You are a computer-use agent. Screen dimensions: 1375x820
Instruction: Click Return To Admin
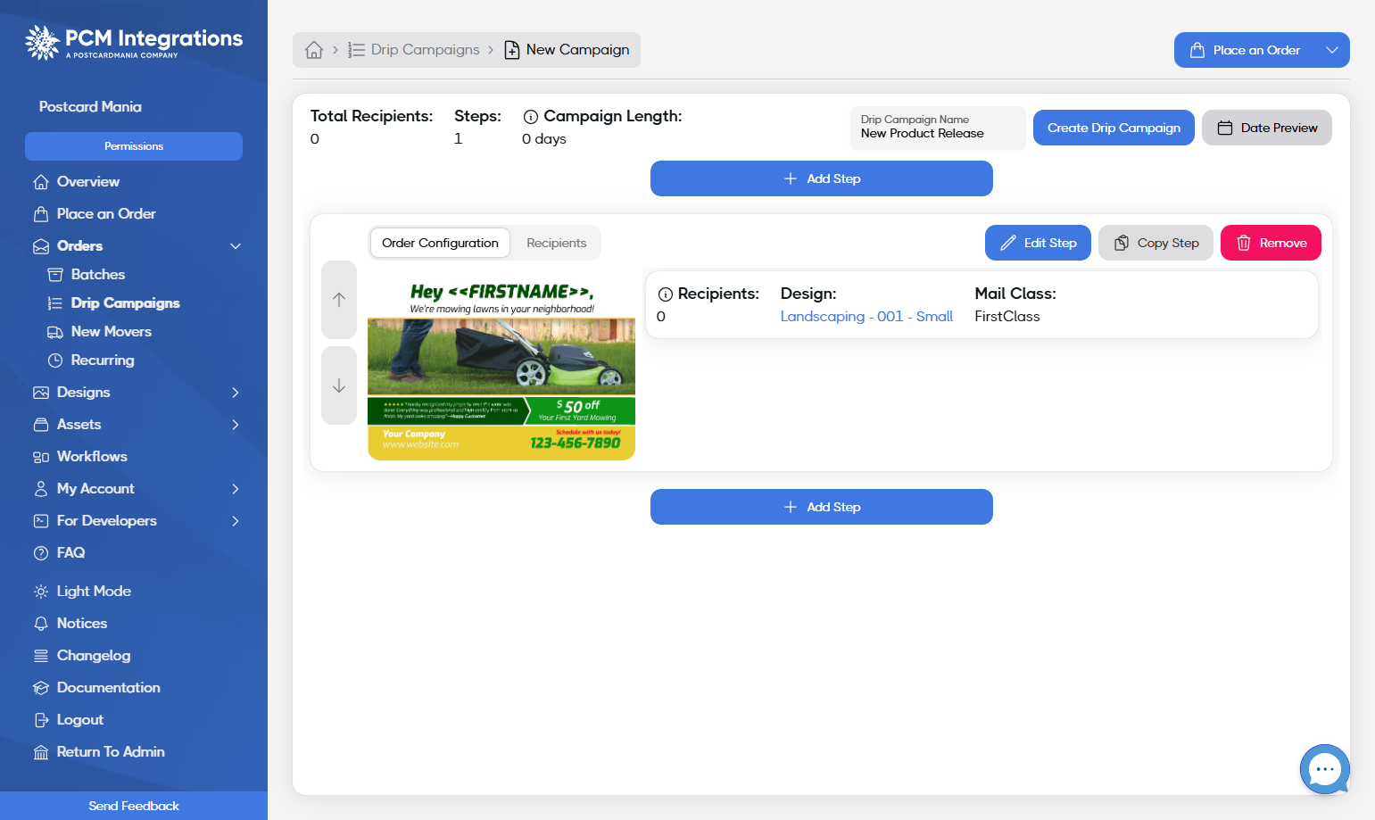point(98,752)
